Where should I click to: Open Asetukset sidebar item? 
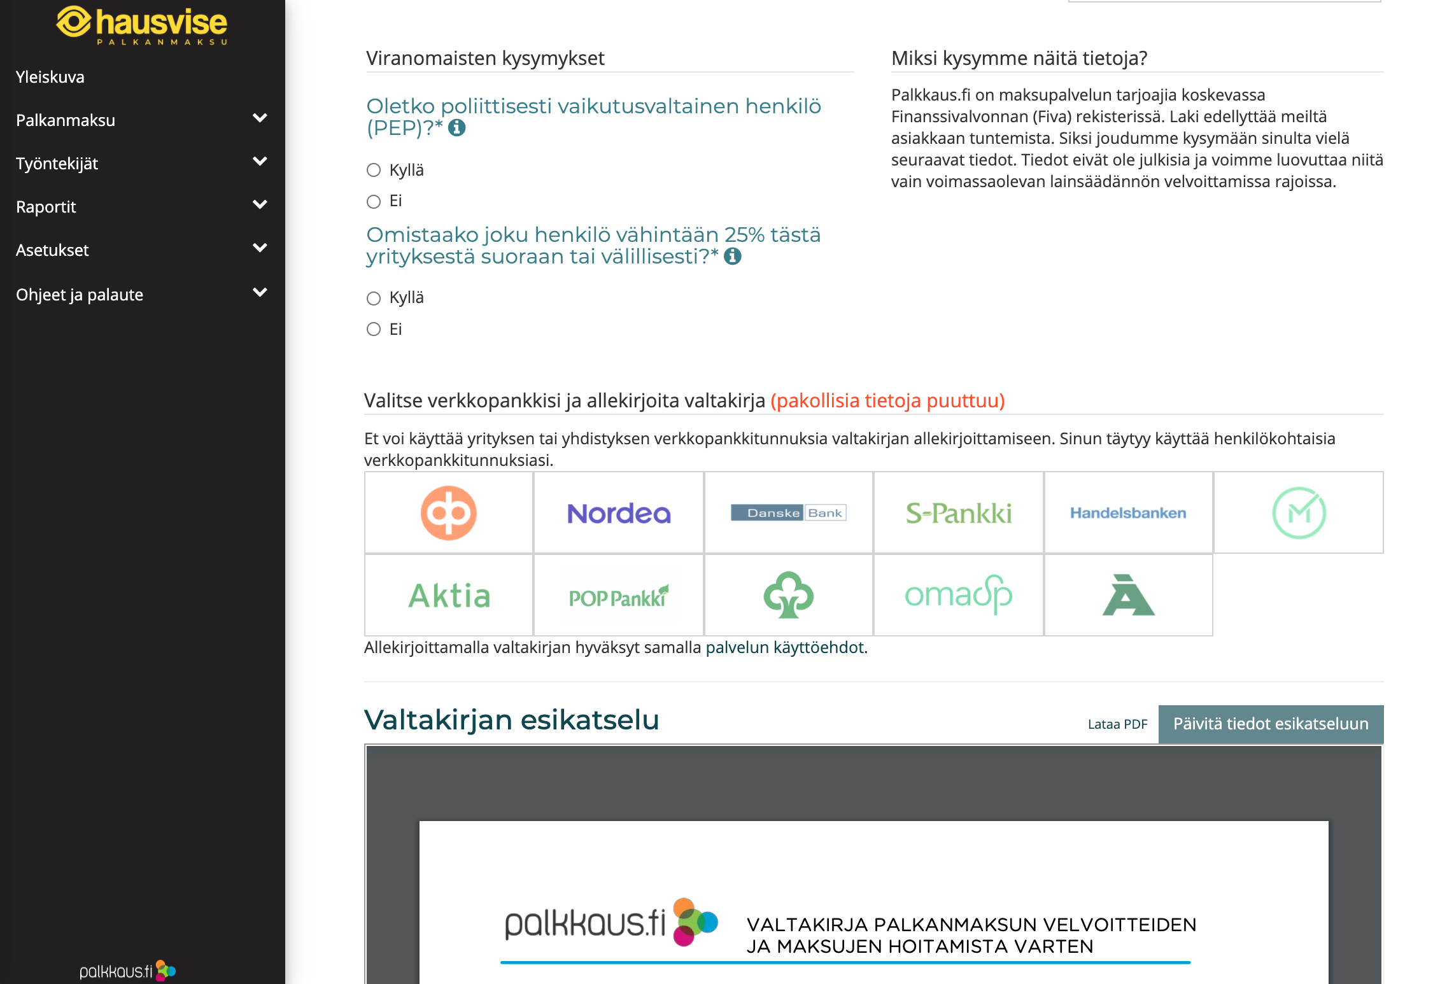(x=52, y=250)
